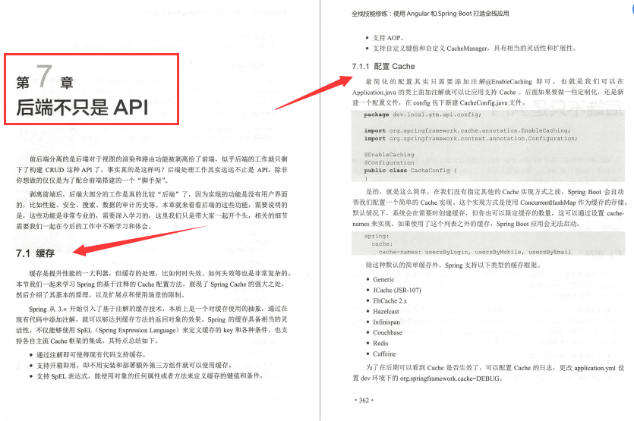Click the large chapter number "7"

pyautogui.click(x=45, y=77)
